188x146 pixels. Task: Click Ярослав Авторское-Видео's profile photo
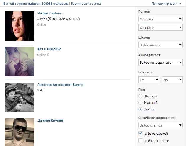click(20, 97)
